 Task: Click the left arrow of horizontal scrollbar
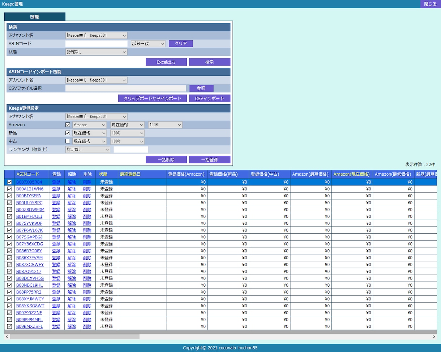click(x=7, y=336)
